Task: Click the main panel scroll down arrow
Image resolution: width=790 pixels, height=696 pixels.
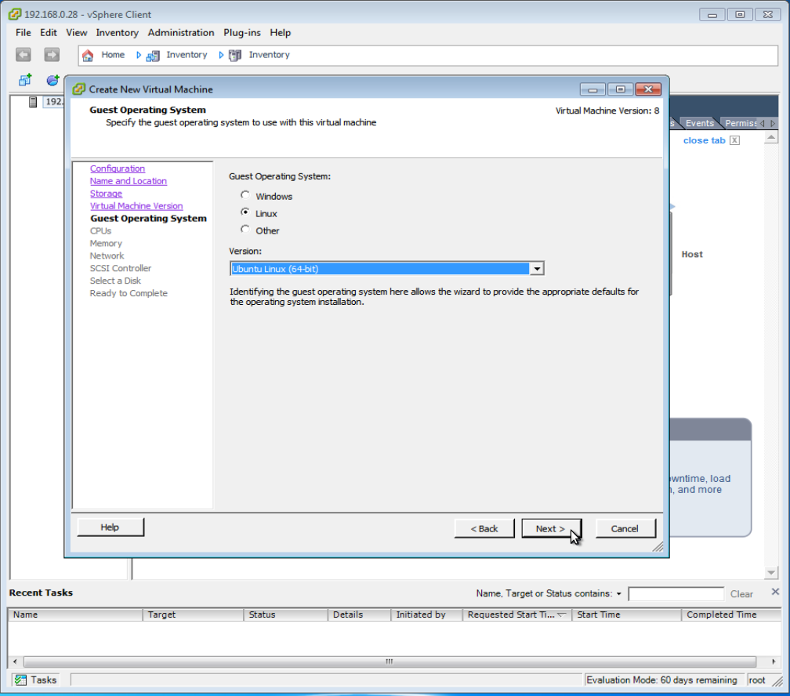Action: [771, 572]
